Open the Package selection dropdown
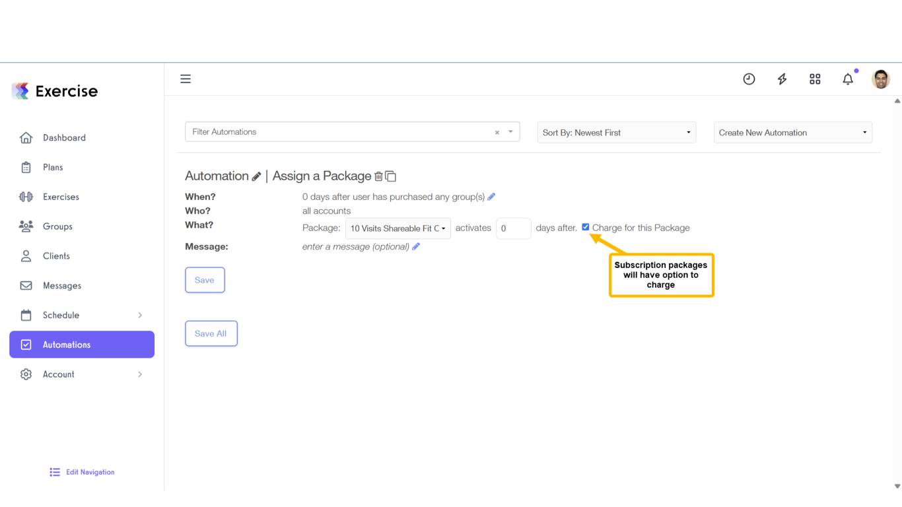 (x=398, y=228)
